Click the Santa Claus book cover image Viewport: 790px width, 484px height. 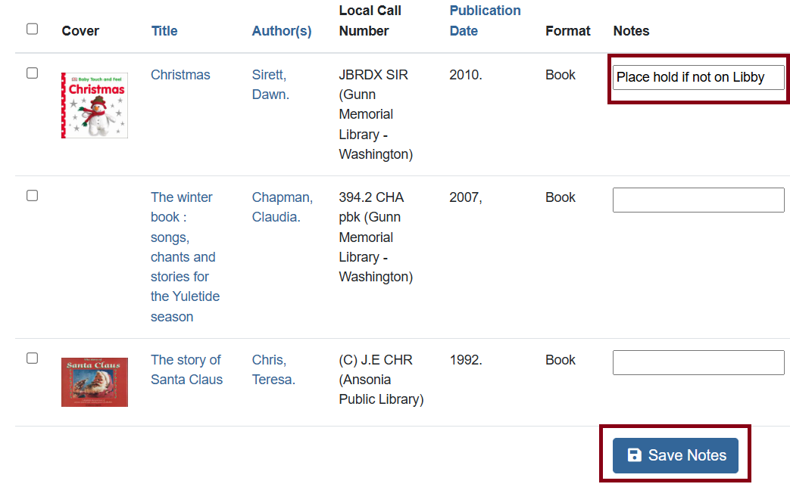(x=95, y=382)
